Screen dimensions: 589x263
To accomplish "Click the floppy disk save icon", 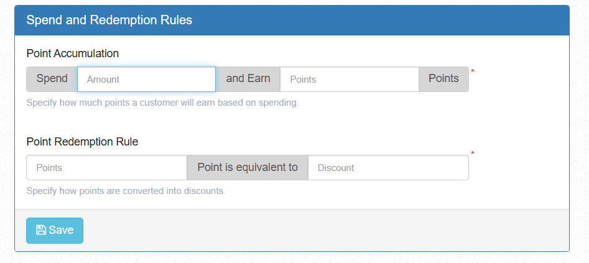I will pyautogui.click(x=40, y=230).
